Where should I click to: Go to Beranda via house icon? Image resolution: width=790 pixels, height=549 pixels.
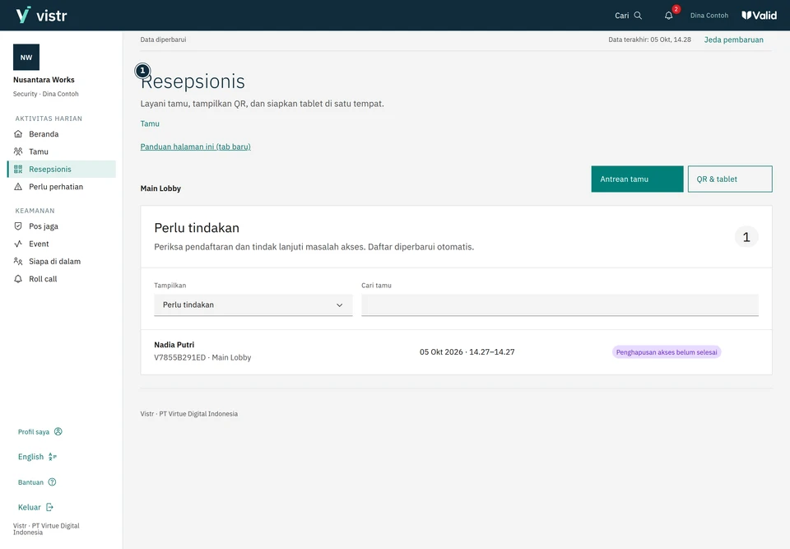pyautogui.click(x=18, y=134)
